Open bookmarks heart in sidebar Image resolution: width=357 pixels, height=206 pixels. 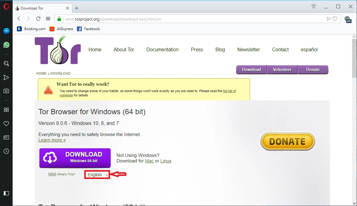pos(6,123)
